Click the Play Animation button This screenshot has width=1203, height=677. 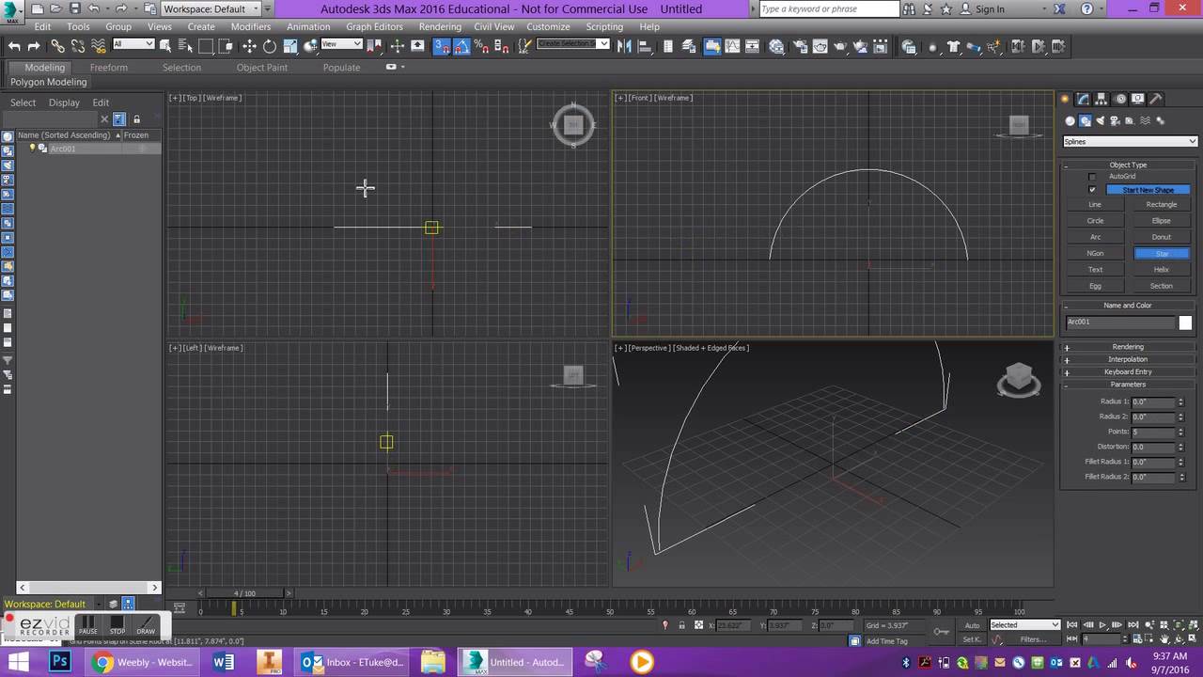click(1102, 625)
